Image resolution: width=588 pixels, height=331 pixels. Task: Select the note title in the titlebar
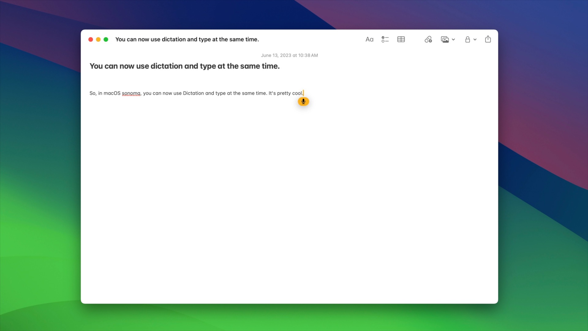187,39
